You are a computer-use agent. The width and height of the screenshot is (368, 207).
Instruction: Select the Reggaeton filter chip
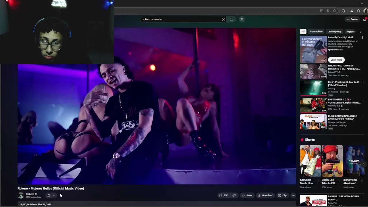(x=351, y=32)
